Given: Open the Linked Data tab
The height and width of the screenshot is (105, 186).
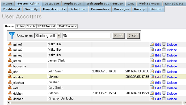Looking at the screenshot, I should click(174, 3).
